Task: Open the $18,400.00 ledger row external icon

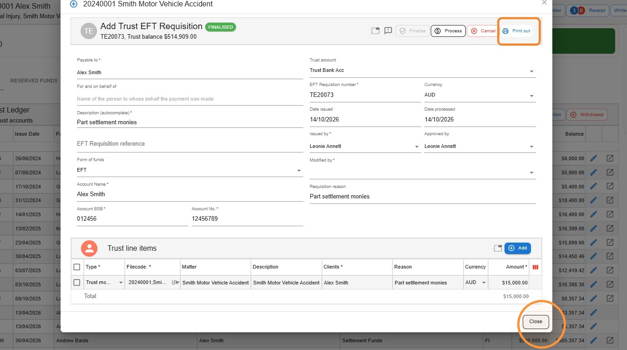Action: coord(610,200)
